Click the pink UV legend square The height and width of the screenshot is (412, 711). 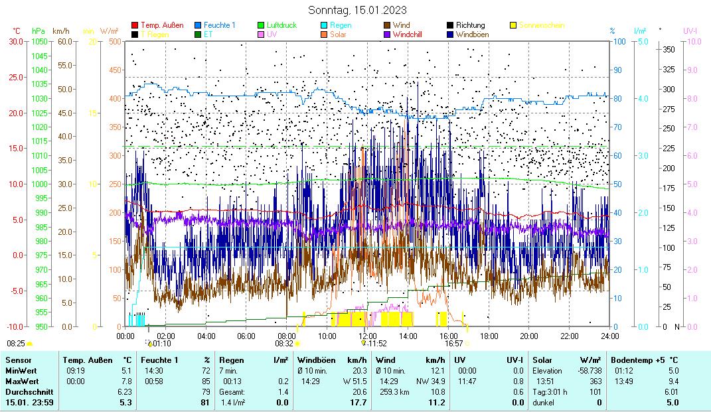click(x=261, y=34)
